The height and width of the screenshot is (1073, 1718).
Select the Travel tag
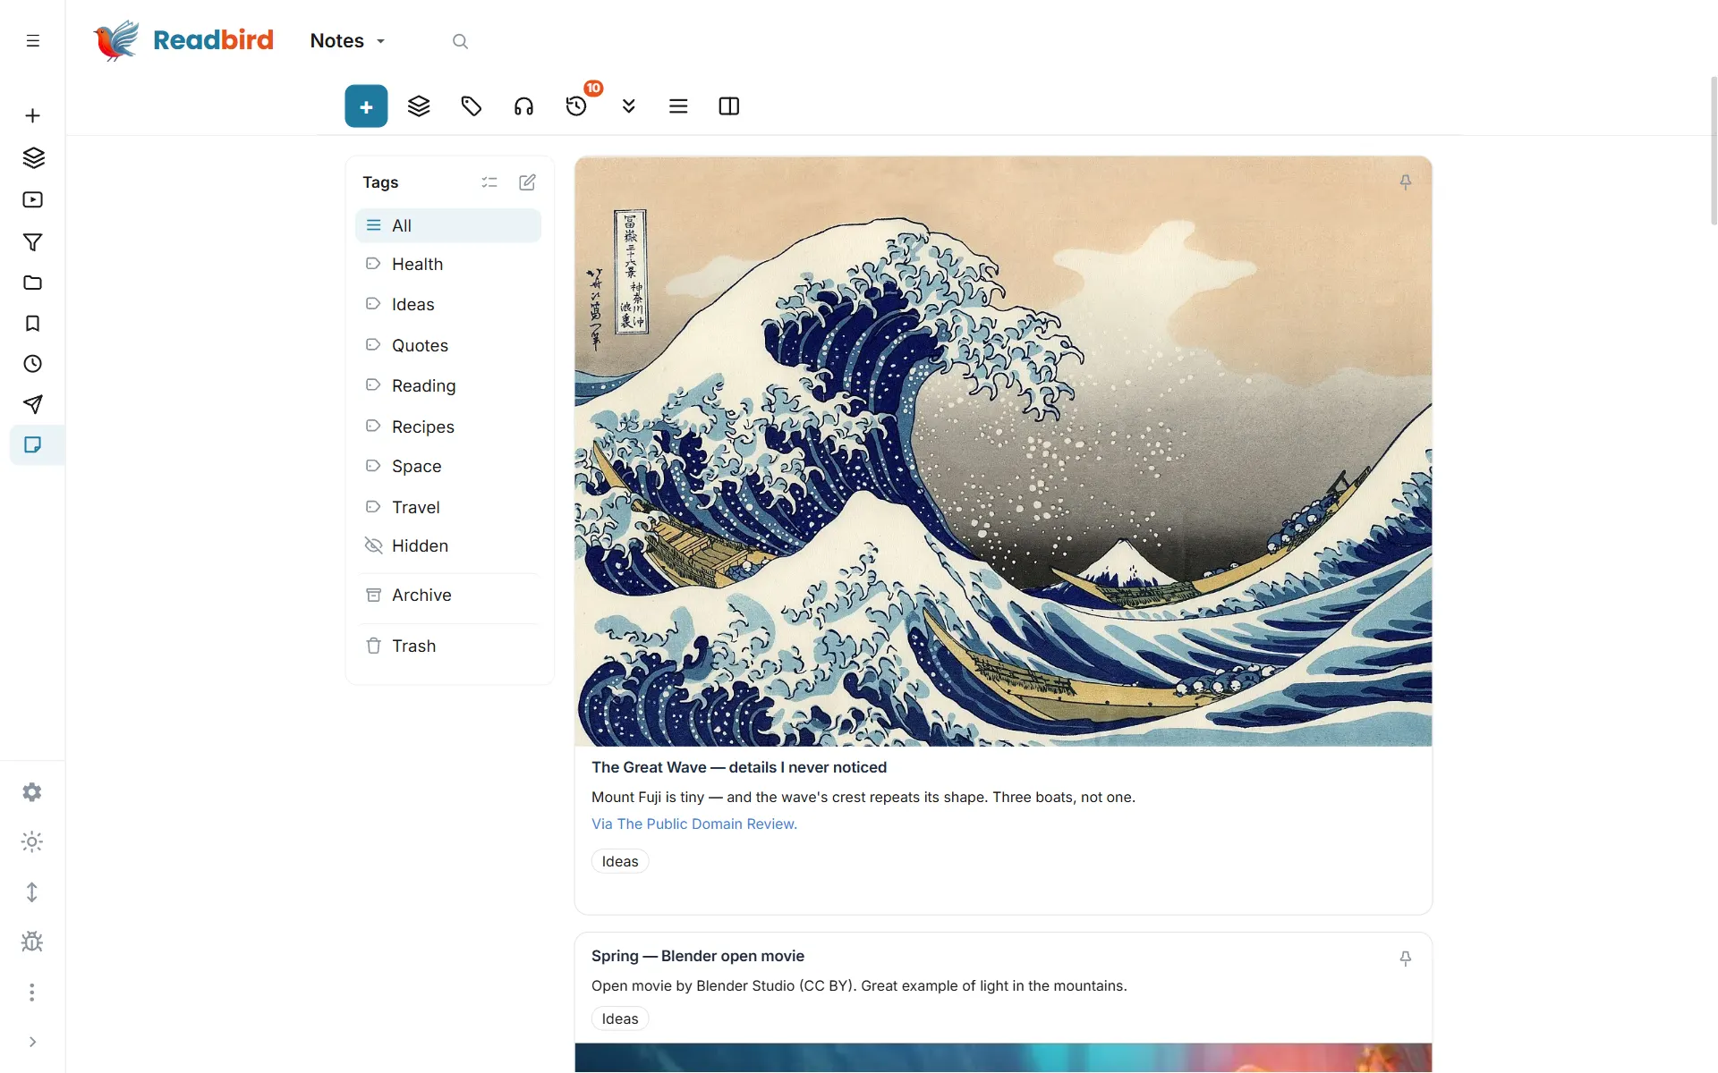(x=448, y=508)
